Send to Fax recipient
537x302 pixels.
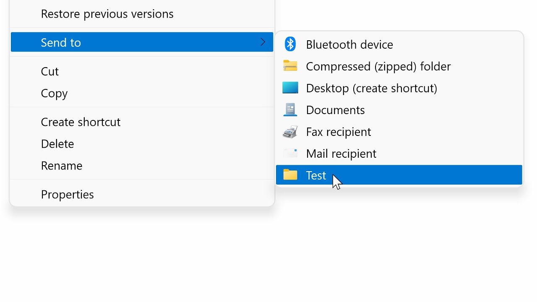click(399, 131)
